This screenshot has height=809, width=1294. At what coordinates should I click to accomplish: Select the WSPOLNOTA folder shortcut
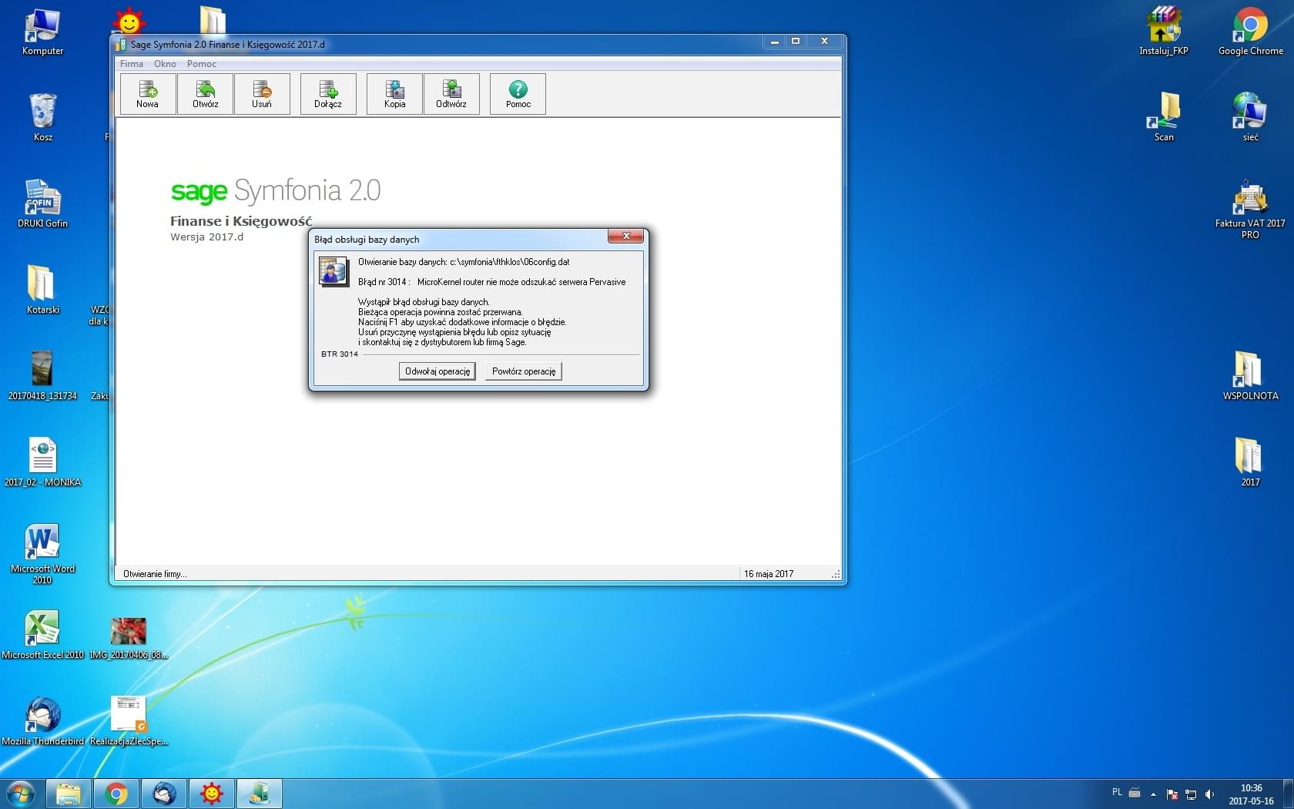tap(1250, 377)
